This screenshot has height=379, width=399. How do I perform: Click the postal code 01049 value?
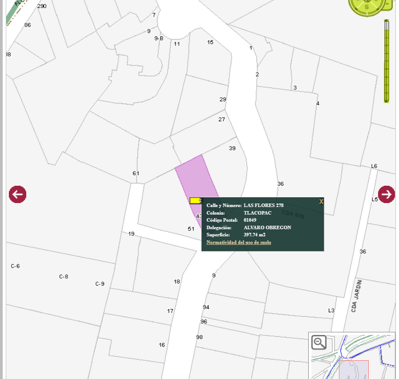click(x=250, y=220)
